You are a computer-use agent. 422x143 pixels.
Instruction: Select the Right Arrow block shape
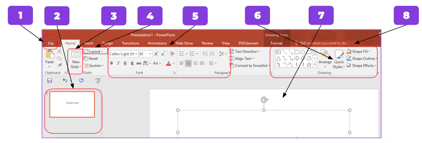tap(297, 58)
